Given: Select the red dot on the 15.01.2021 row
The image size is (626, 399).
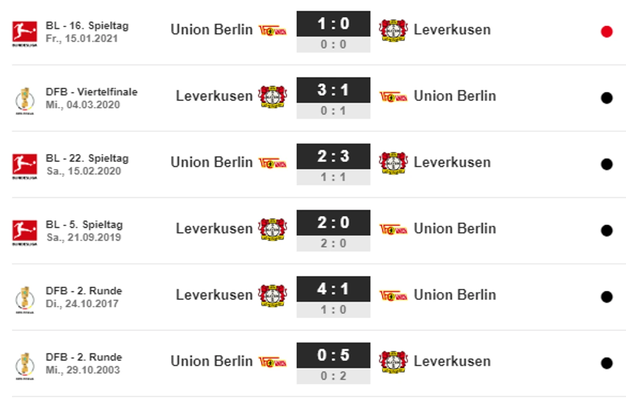Looking at the screenshot, I should (606, 32).
